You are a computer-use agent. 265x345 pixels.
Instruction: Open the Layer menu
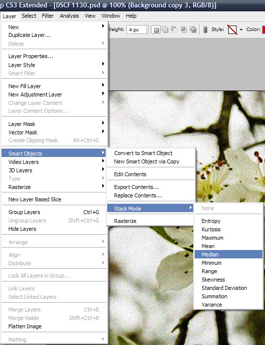click(x=10, y=16)
